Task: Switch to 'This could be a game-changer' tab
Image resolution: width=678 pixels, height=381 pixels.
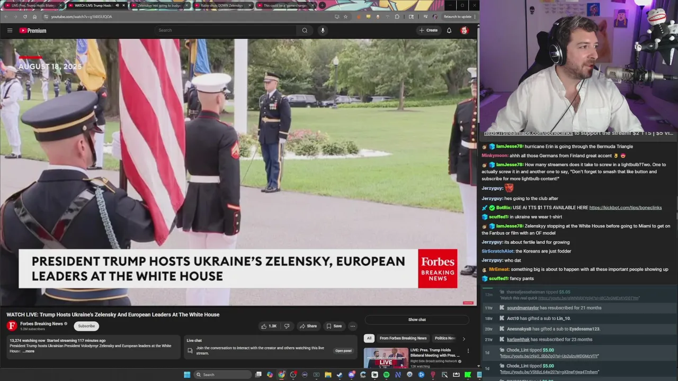Action: click(285, 5)
